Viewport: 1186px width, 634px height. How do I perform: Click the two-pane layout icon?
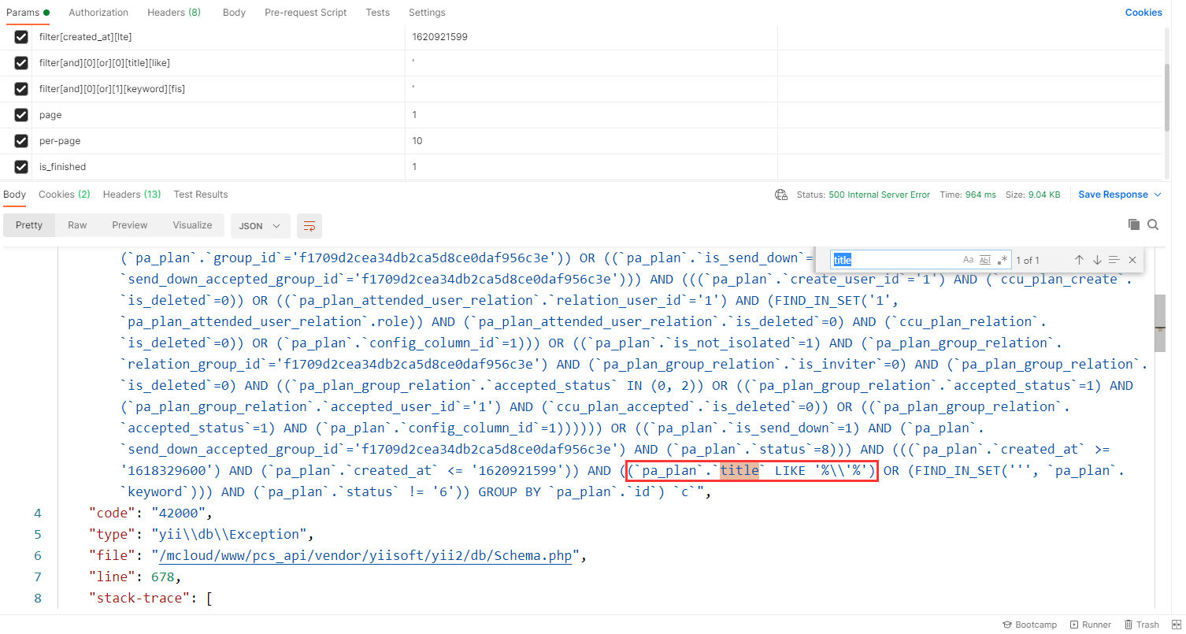pos(1177,625)
